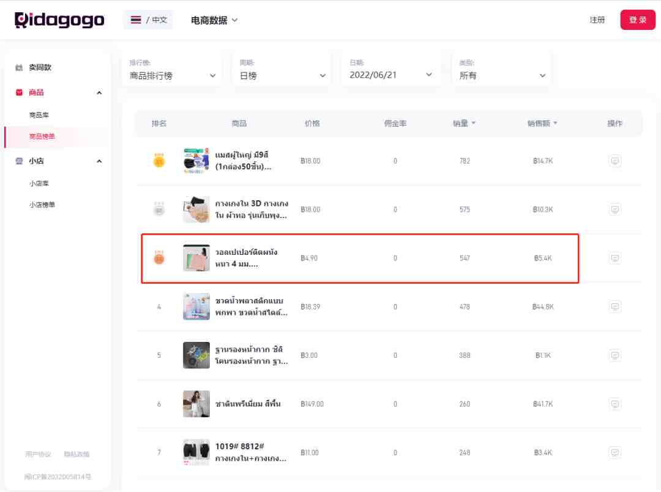The width and height of the screenshot is (661, 492).
Task: Open mask holder product thumbnail
Action: [196, 355]
